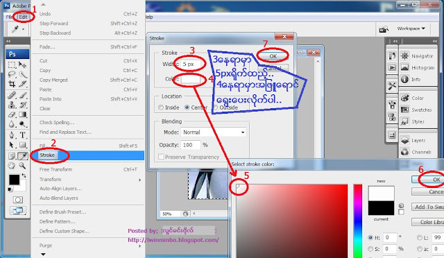Screen dimensions: 444x258
Task: Select the Notes tool
Action: coord(12,156)
